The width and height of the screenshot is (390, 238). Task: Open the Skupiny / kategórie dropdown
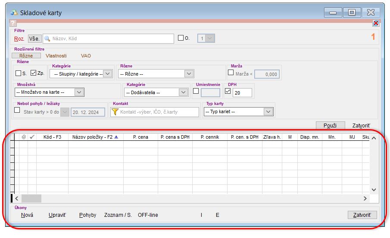click(x=107, y=74)
